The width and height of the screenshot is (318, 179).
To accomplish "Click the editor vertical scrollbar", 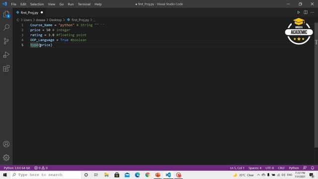I will click(x=316, y=85).
